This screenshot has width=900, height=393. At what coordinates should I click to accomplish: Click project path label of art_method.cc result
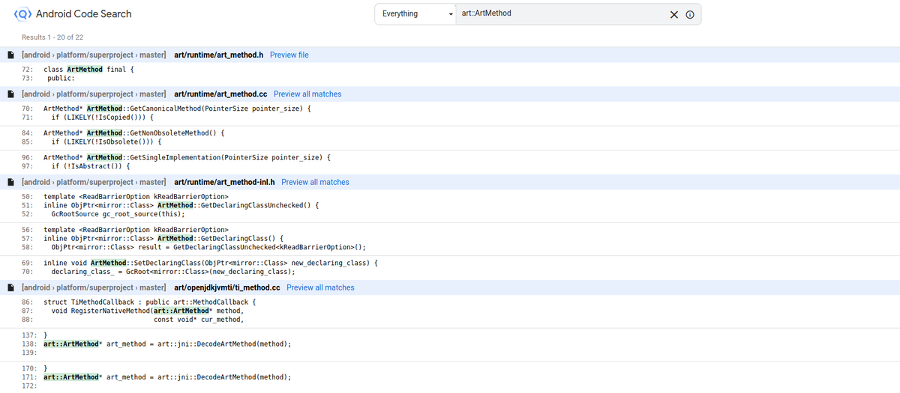(94, 94)
